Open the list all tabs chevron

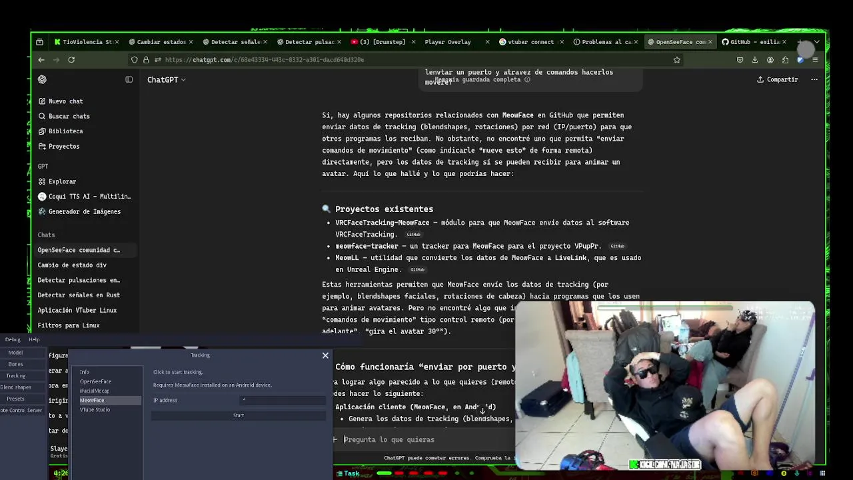816,42
